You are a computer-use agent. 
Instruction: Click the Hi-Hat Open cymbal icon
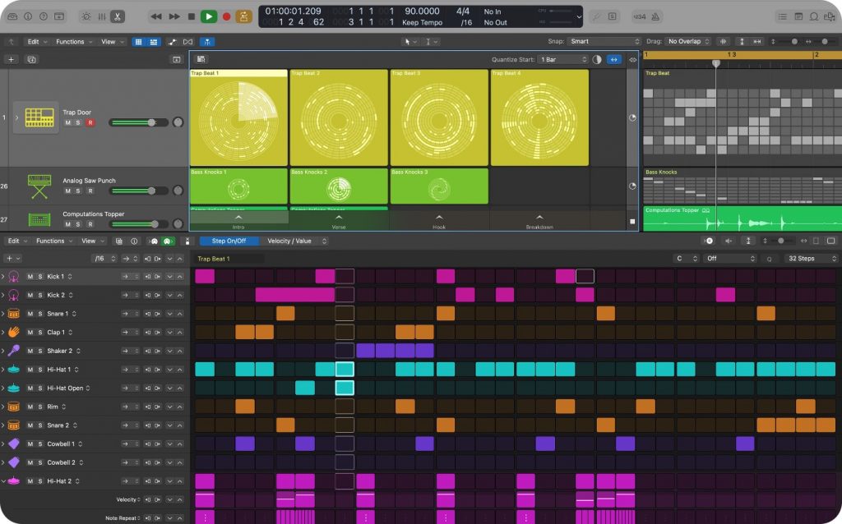click(x=13, y=387)
